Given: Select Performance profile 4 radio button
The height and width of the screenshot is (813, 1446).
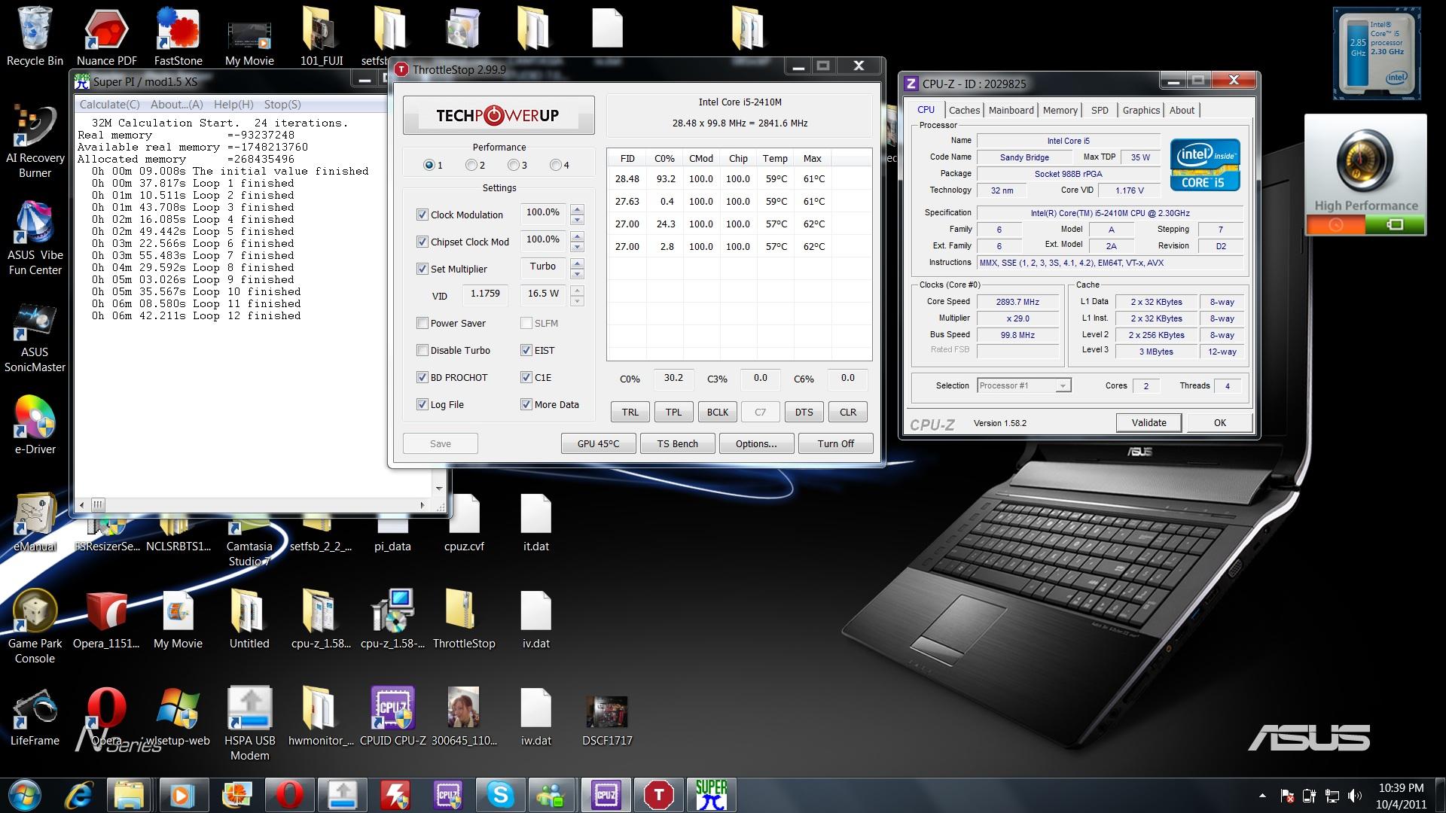Looking at the screenshot, I should [556, 165].
